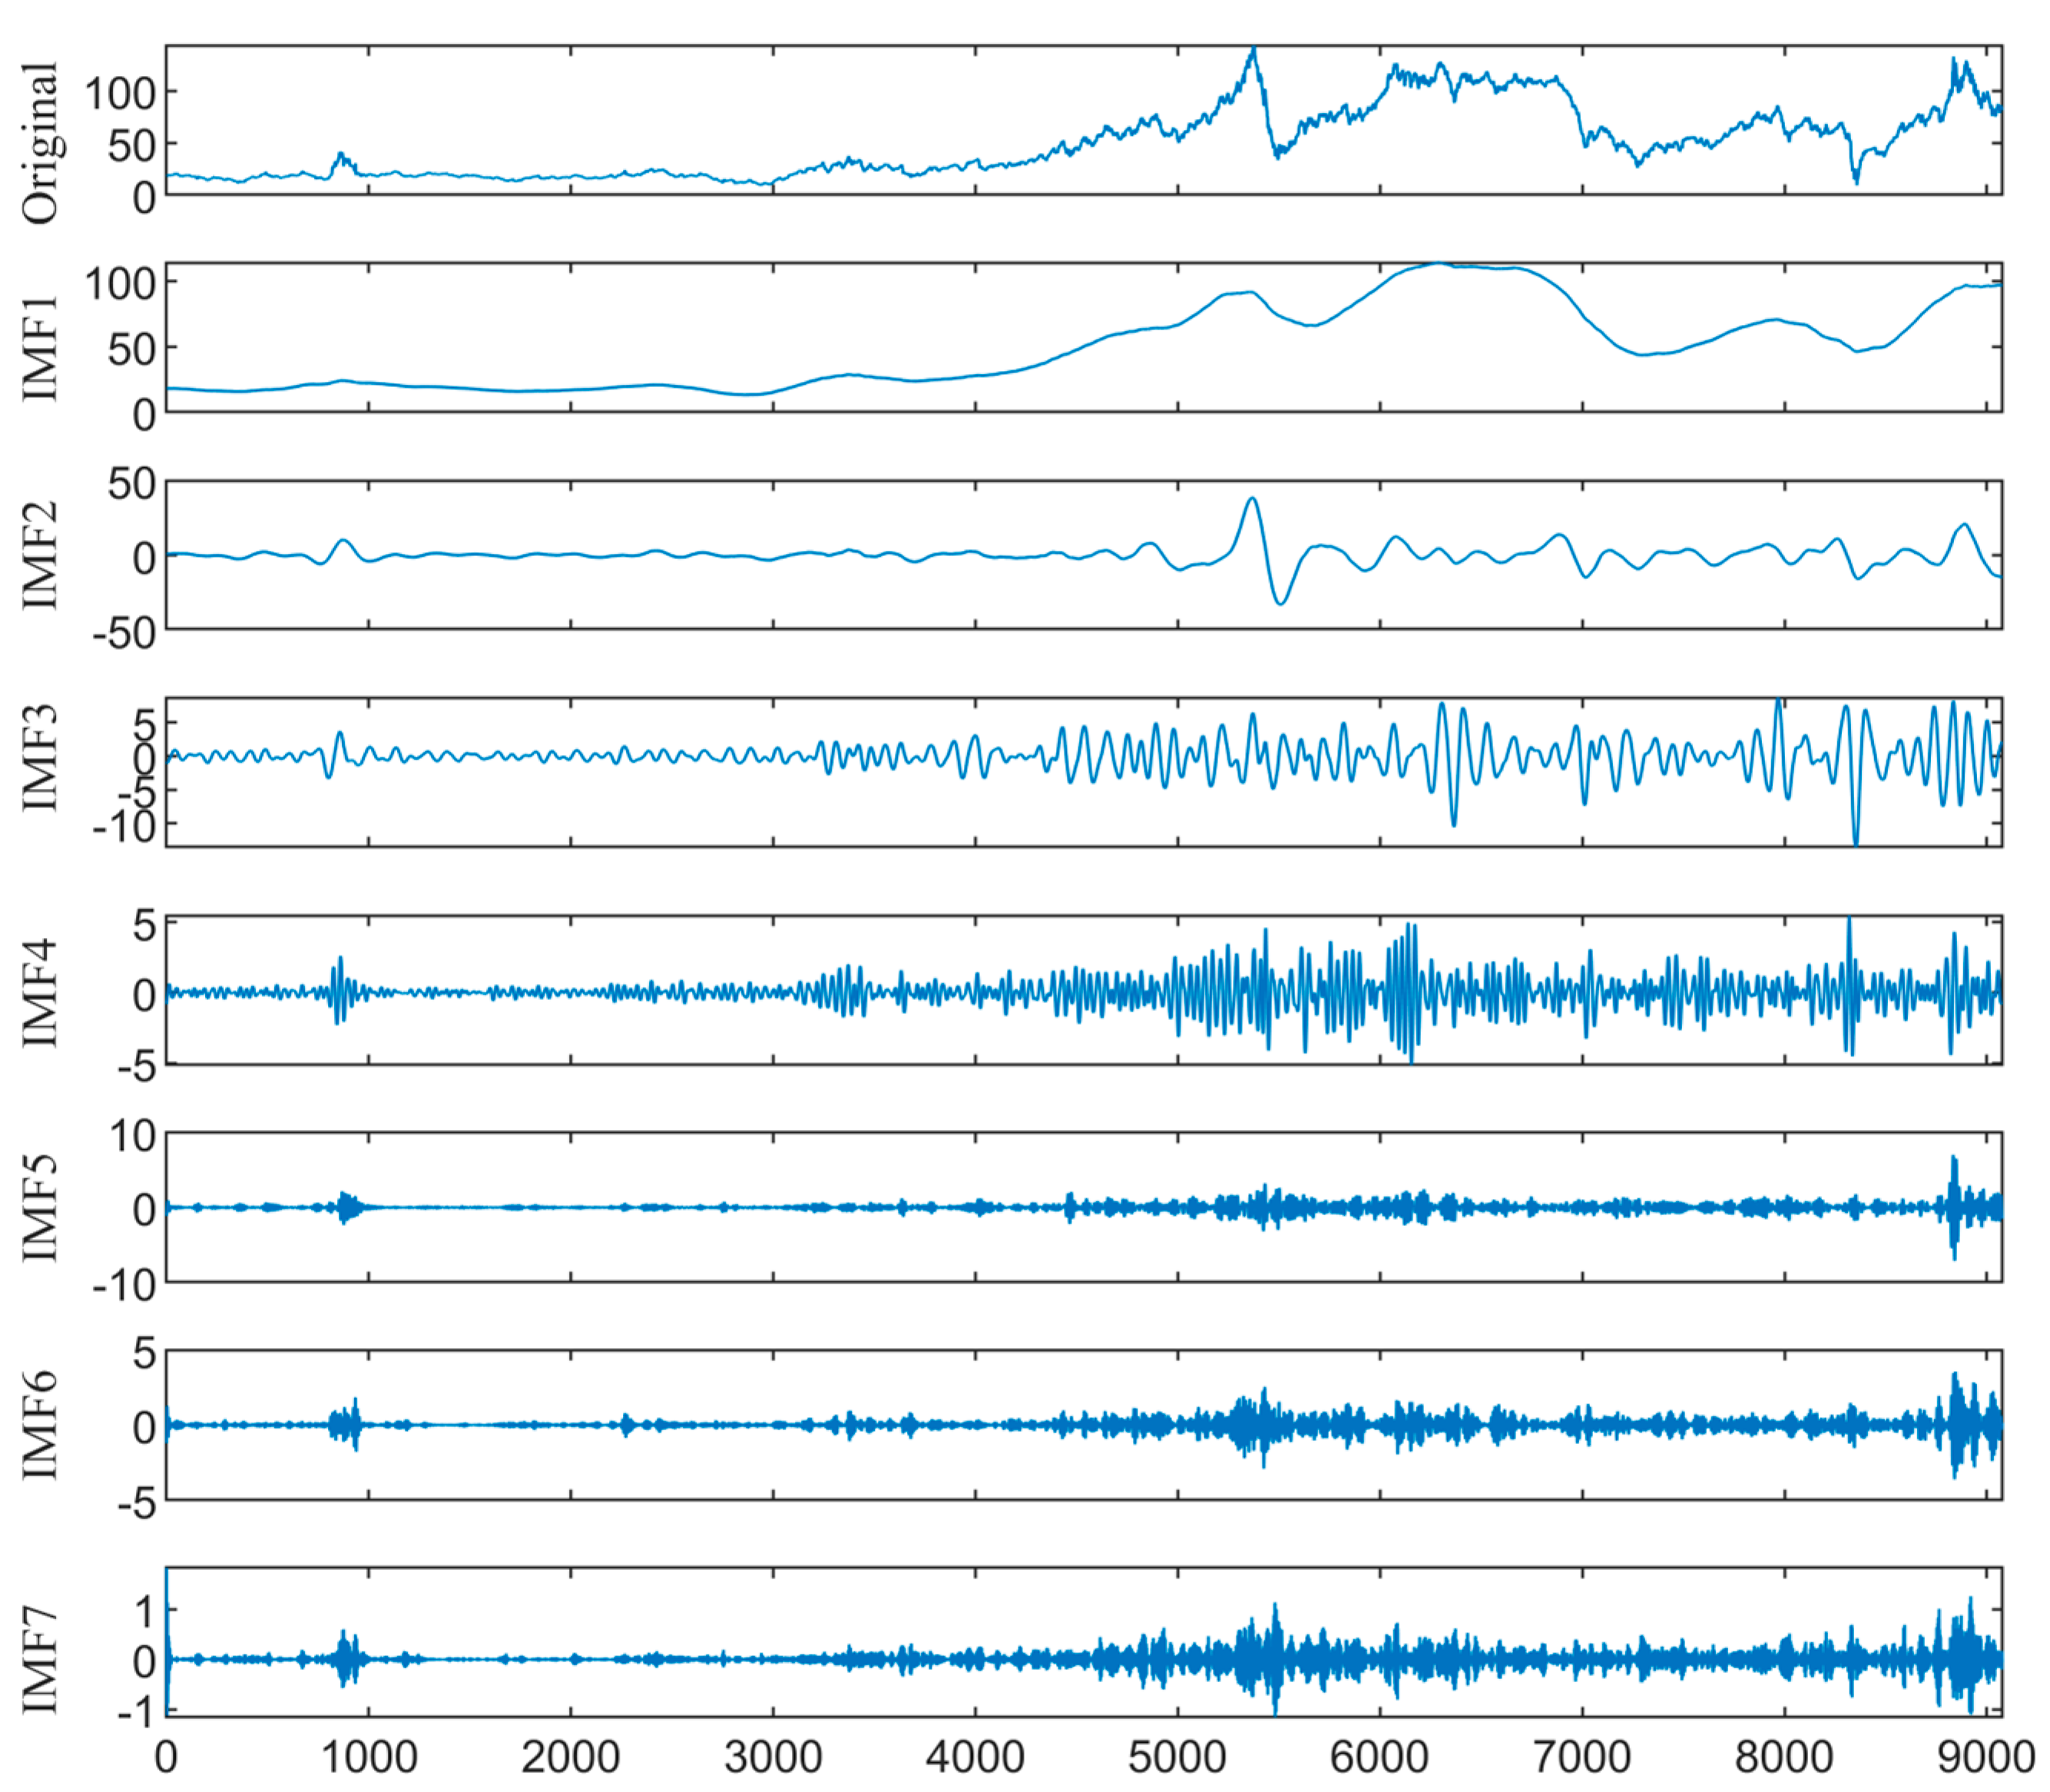The image size is (2050, 1792).
Task: Click the 100 tick label on Original axis
Action: 119,94
